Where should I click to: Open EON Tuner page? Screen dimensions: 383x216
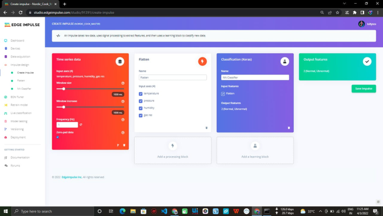coord(17,97)
